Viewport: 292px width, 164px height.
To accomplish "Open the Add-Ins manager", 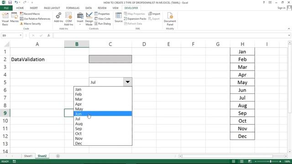I will coord(58,18).
